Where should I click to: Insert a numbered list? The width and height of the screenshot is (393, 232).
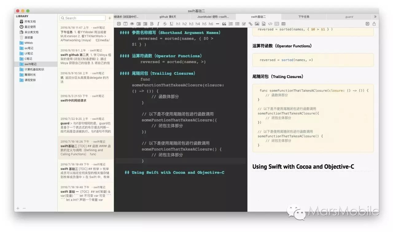(231, 24)
